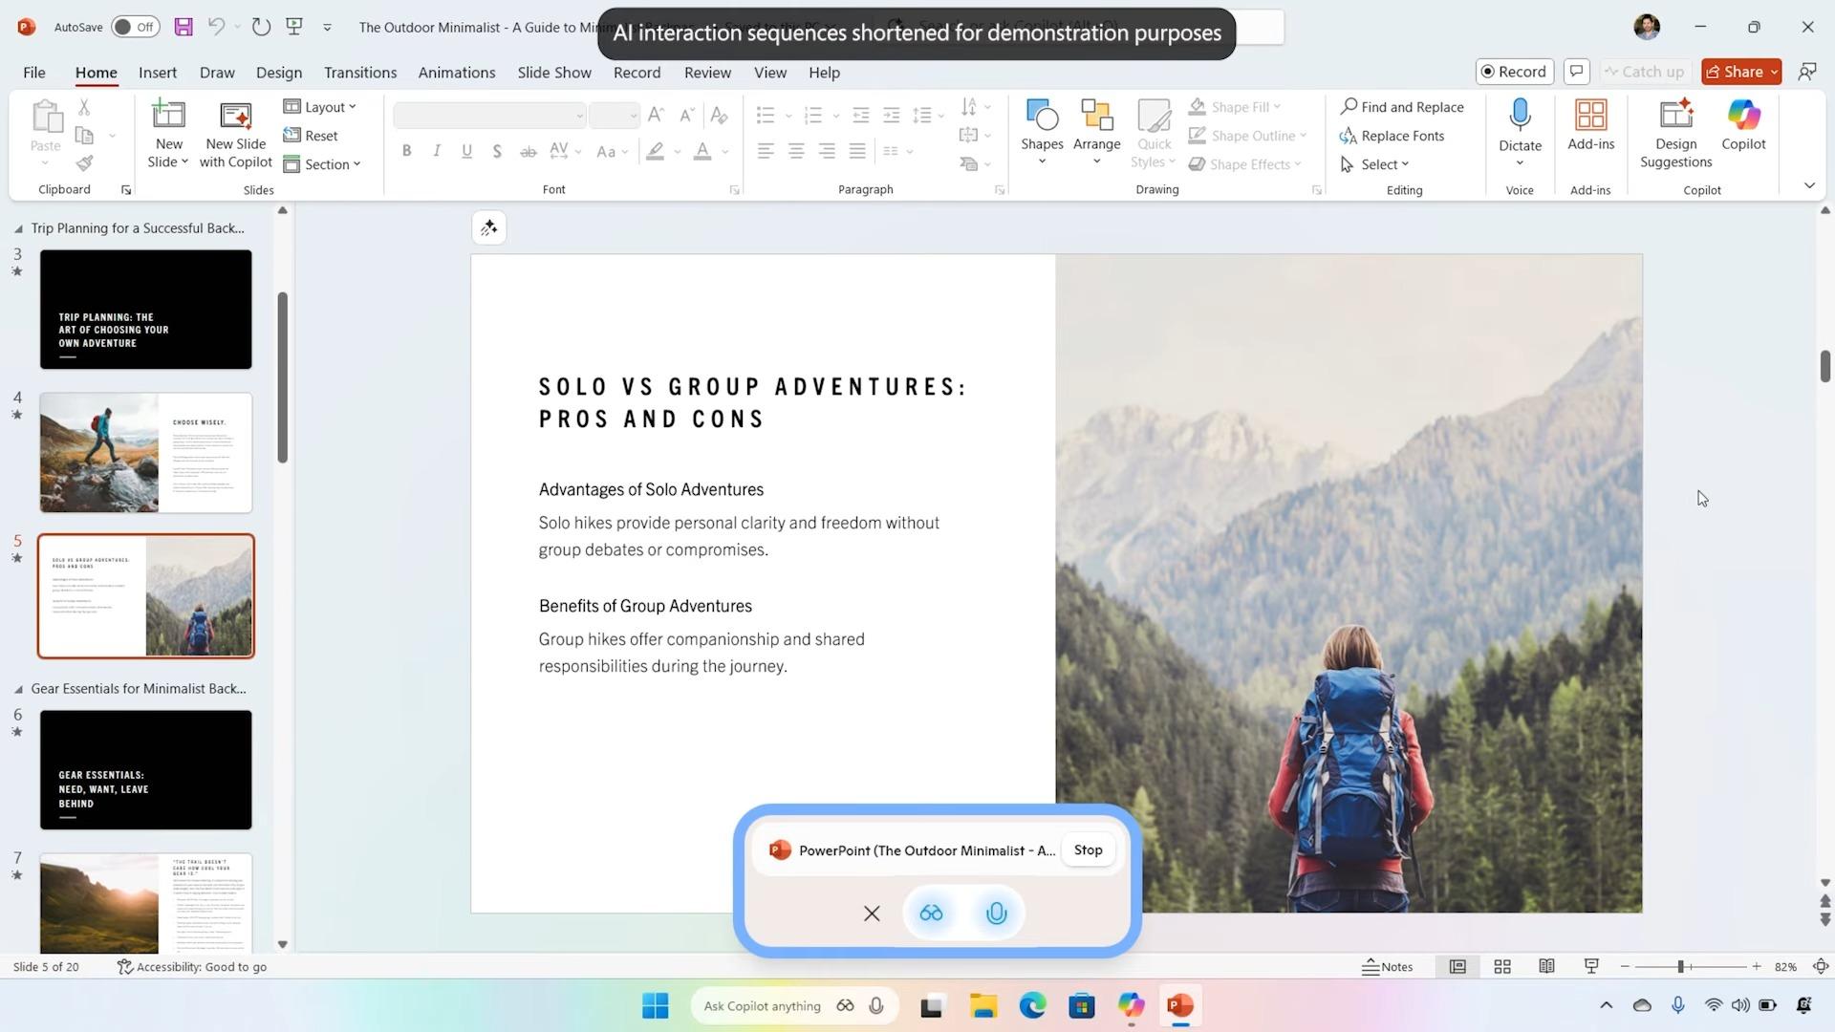Click New Slide with Copilot
Image resolution: width=1835 pixels, height=1032 pixels.
235,134
